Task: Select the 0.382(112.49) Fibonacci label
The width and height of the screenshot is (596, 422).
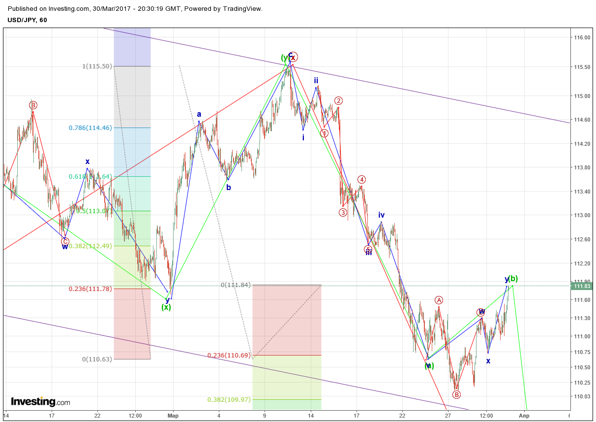Action: (90, 246)
